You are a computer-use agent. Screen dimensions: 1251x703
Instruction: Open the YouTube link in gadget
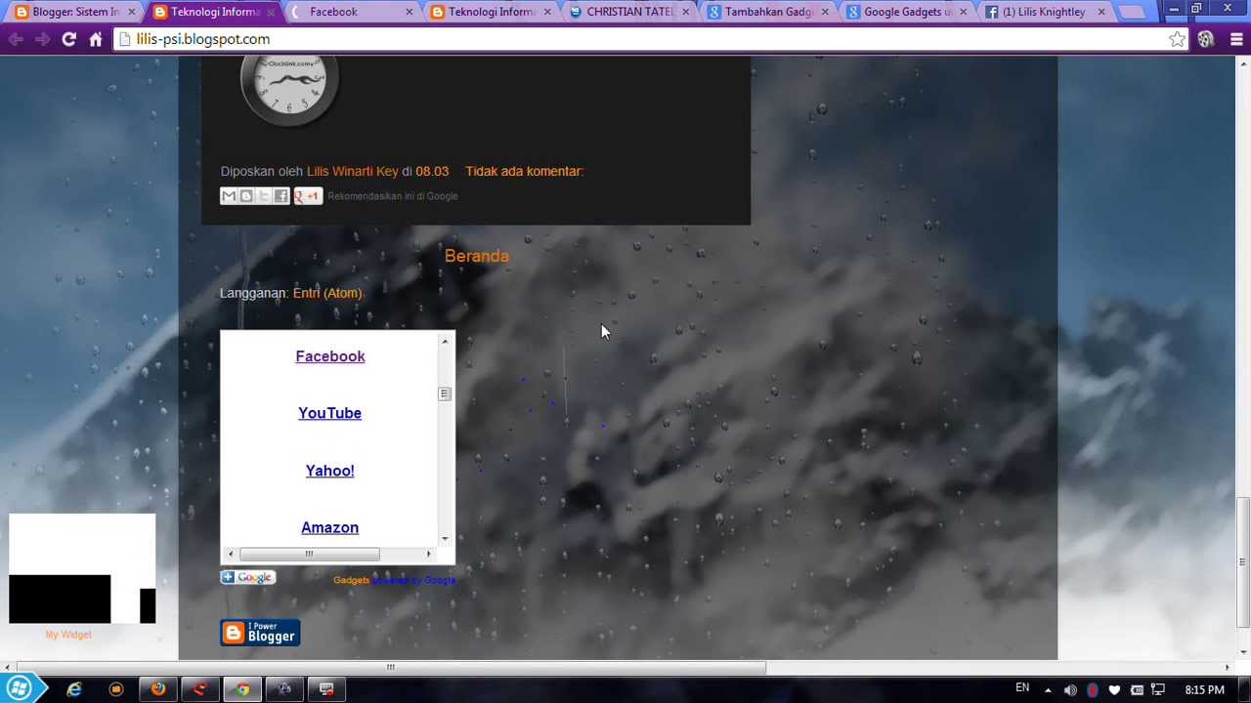click(x=329, y=413)
